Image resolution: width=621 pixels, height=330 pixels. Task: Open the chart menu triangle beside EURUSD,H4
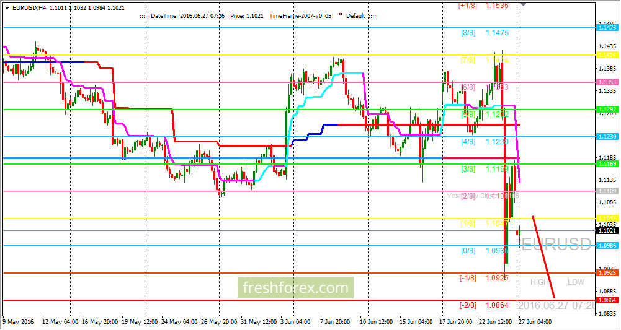[7, 7]
